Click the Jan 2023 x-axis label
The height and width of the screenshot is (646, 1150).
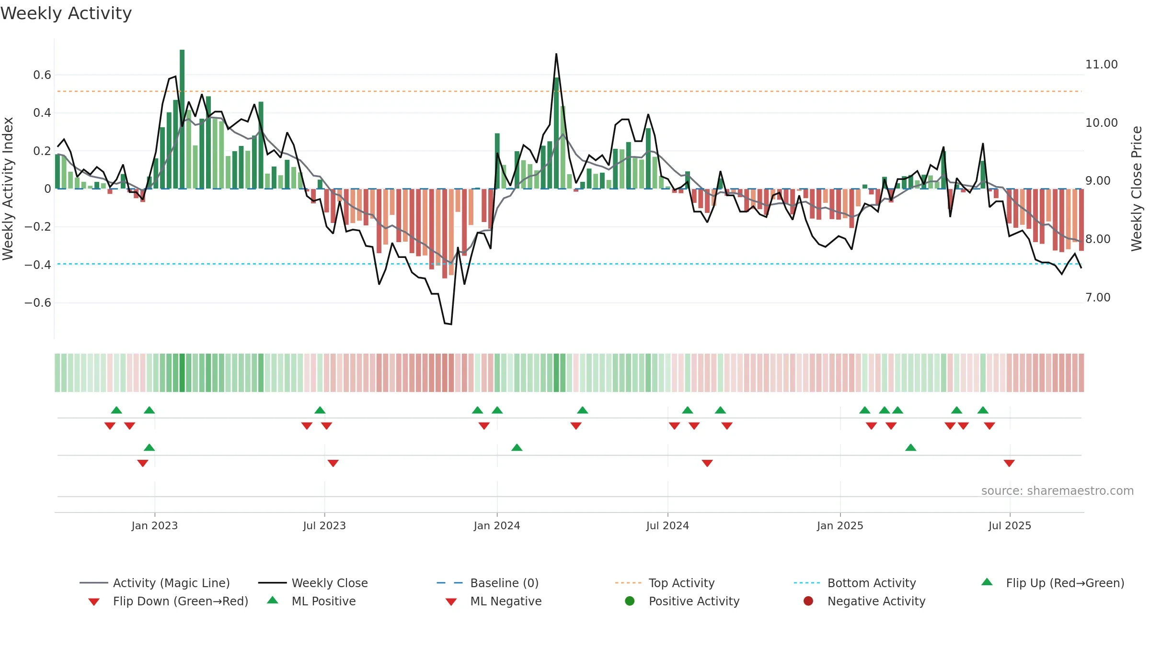point(155,525)
